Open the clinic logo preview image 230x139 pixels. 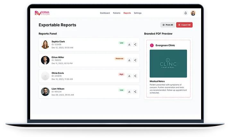pyautogui.click(x=168, y=63)
